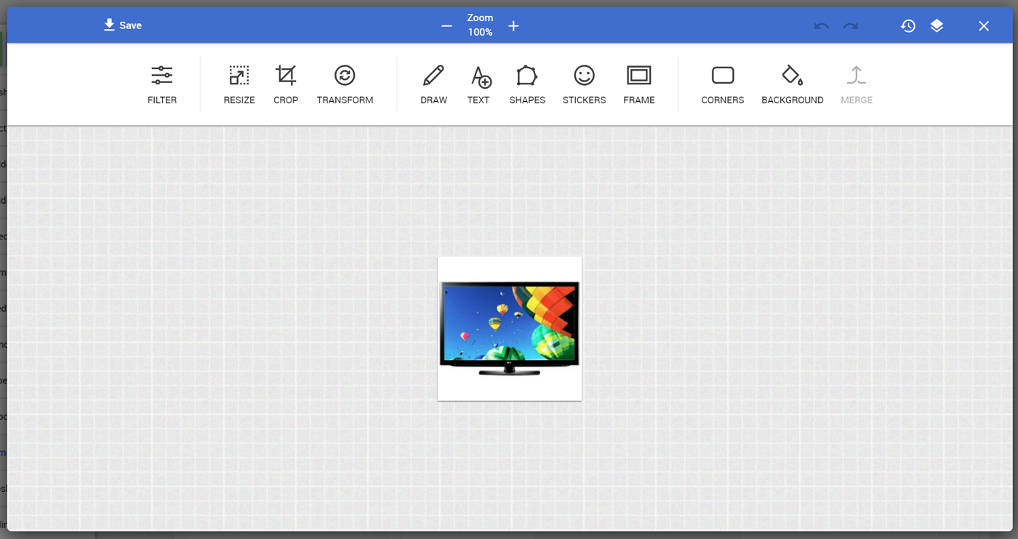Redo the last action

tap(850, 26)
